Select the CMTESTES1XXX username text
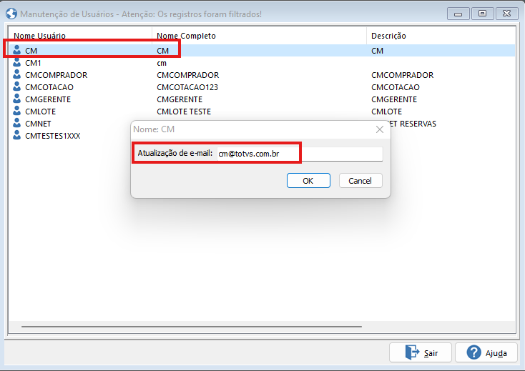 click(52, 136)
